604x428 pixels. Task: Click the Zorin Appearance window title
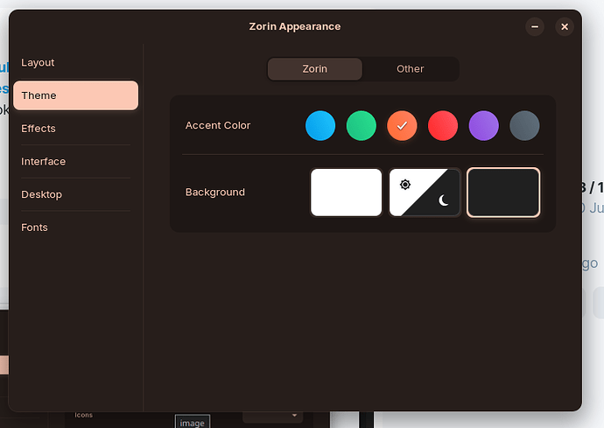point(295,26)
